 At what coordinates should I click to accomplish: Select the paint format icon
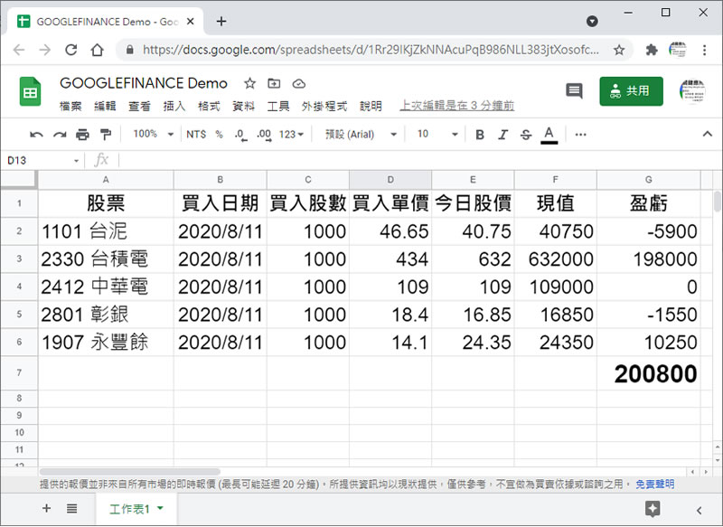[x=106, y=135]
